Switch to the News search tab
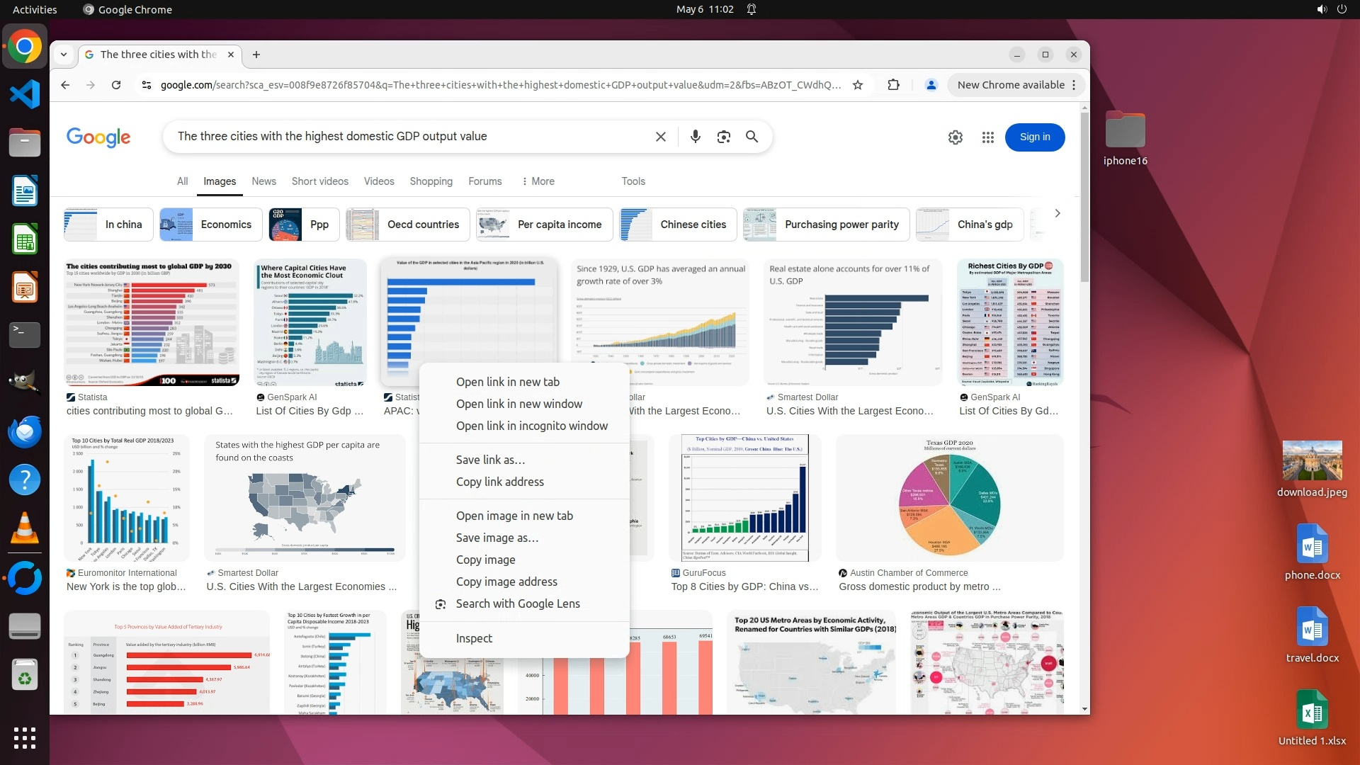The image size is (1360, 765). coord(263,181)
